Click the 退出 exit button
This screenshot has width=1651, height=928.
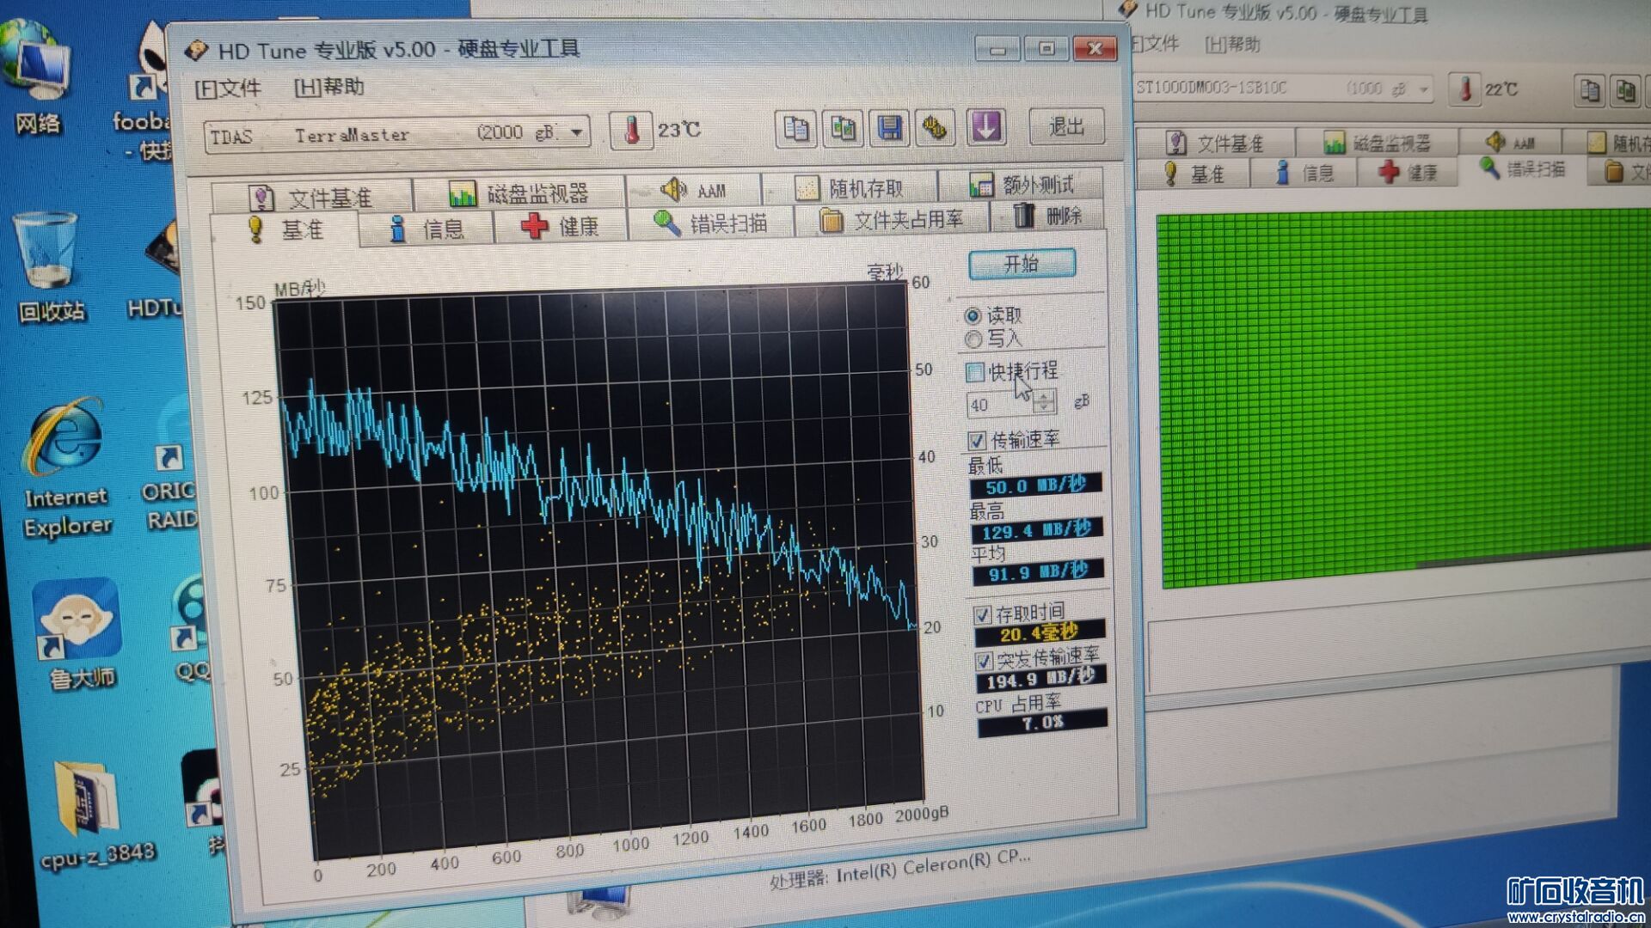1066,127
